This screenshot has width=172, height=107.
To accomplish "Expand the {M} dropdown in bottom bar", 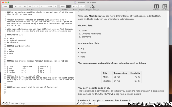I will [x=18, y=103].
